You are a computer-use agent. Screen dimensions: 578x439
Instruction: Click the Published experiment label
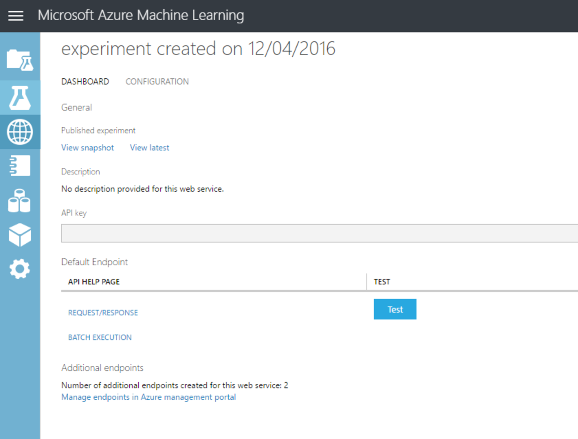pos(98,130)
